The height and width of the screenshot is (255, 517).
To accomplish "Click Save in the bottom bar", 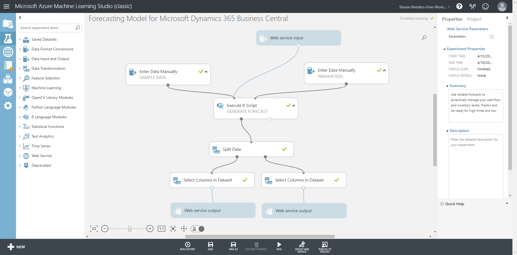I will 211,246.
